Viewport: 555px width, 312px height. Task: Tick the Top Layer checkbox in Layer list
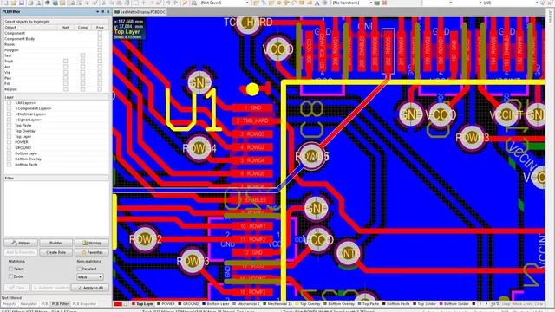coord(9,137)
